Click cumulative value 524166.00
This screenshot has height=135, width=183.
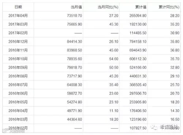138,67
